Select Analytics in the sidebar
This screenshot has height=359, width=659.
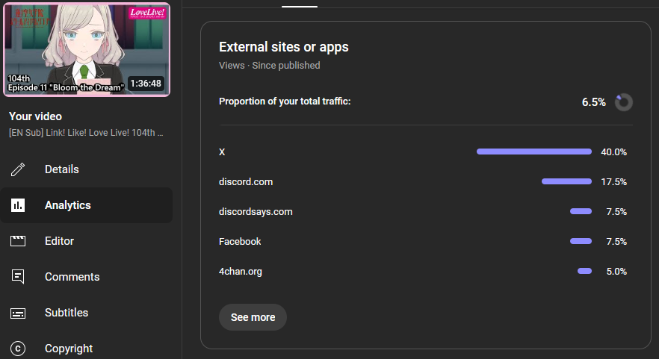click(86, 205)
